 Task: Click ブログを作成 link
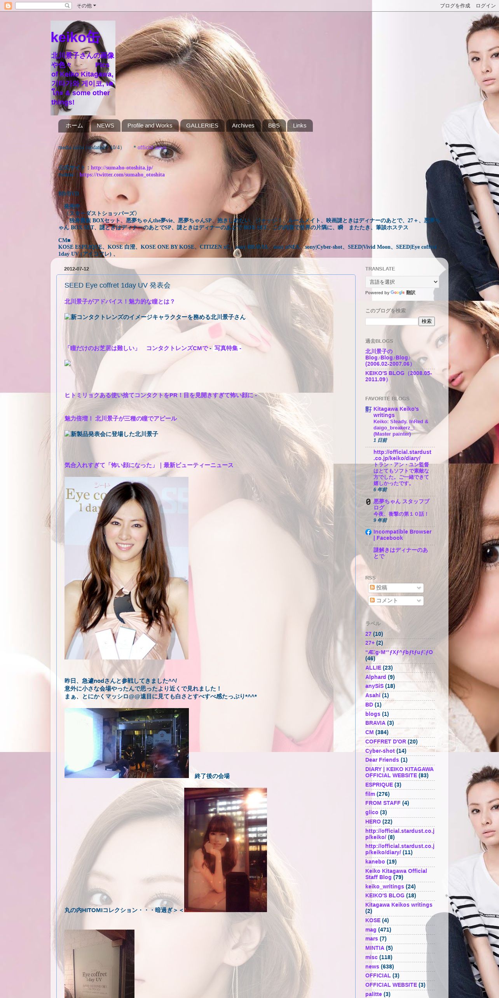point(455,6)
